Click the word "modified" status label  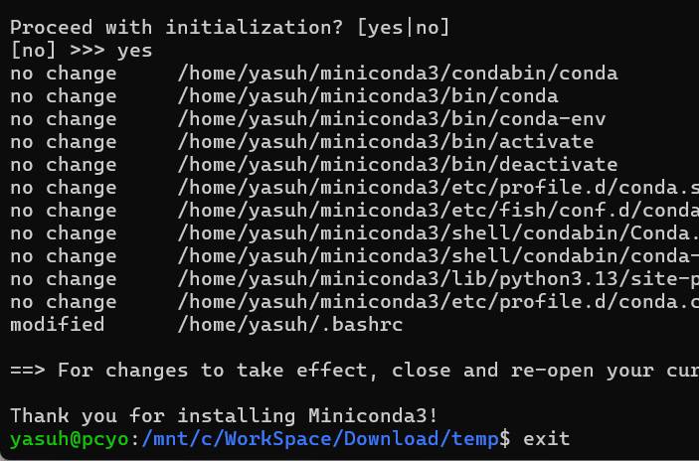point(57,324)
